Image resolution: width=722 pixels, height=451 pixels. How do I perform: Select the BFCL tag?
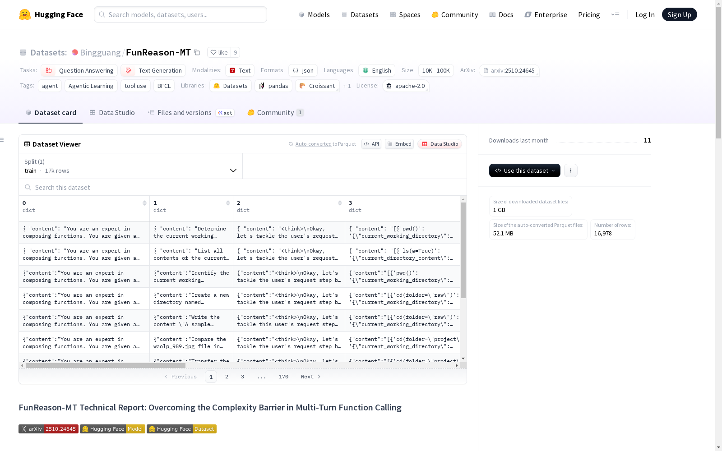pyautogui.click(x=164, y=86)
